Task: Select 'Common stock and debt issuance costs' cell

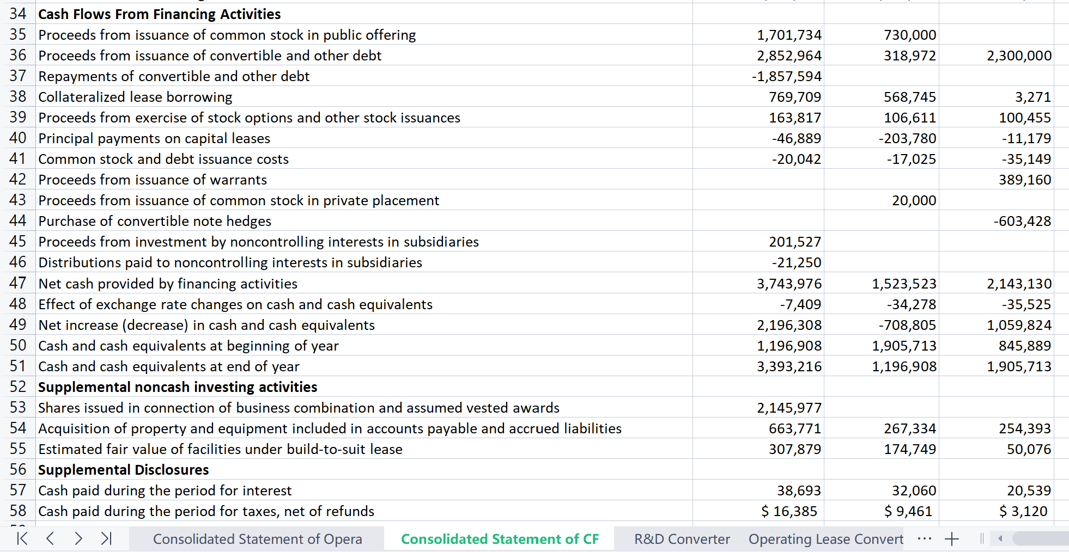Action: click(x=364, y=158)
